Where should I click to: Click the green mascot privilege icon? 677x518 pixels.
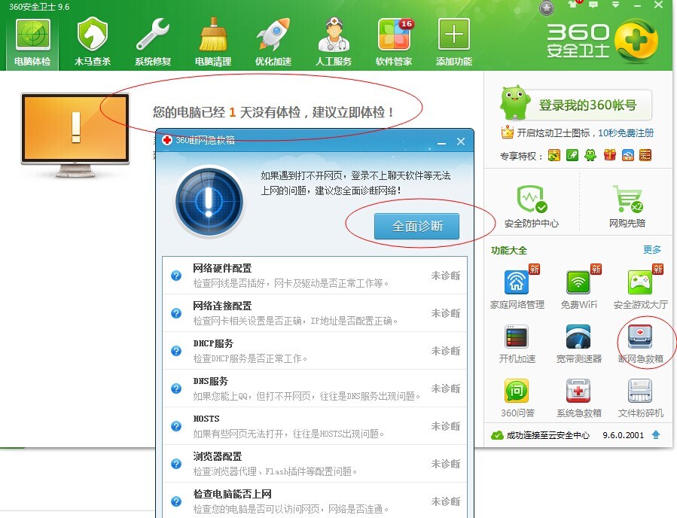coord(590,155)
